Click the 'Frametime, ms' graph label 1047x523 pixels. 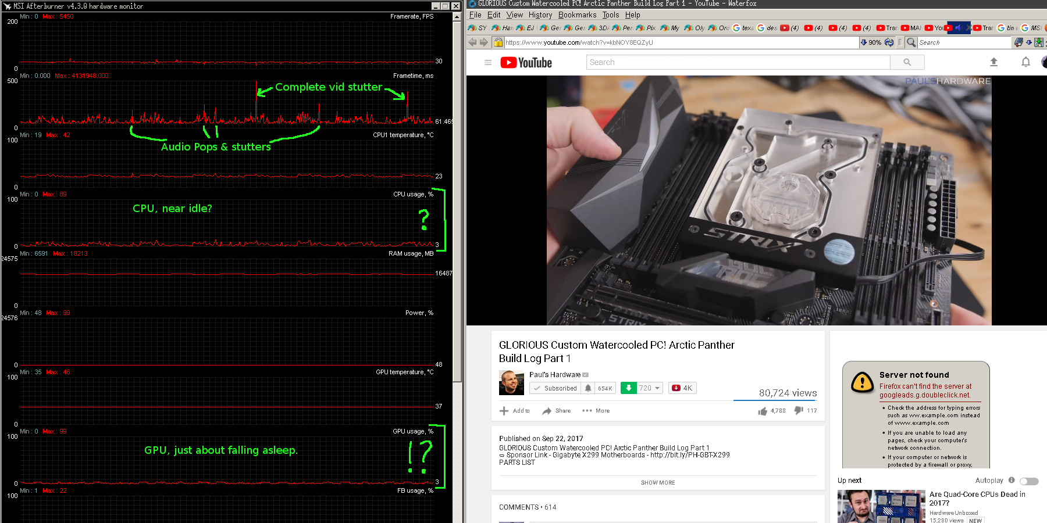413,76
